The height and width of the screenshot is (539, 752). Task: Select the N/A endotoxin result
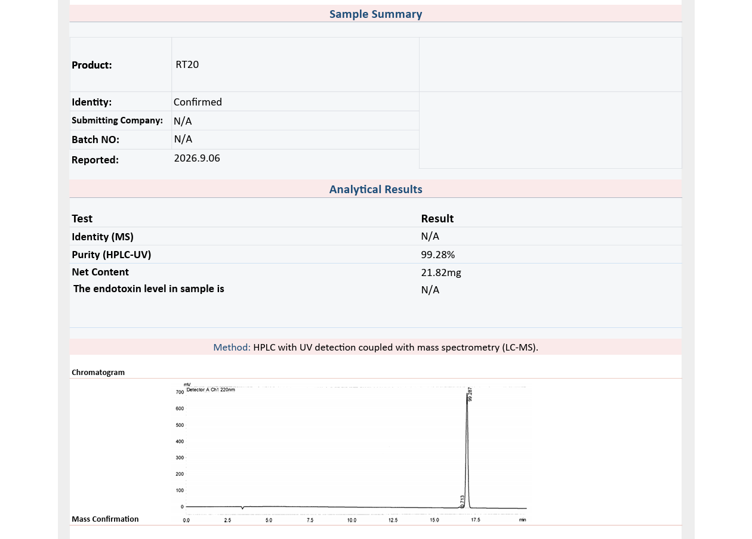[430, 290]
